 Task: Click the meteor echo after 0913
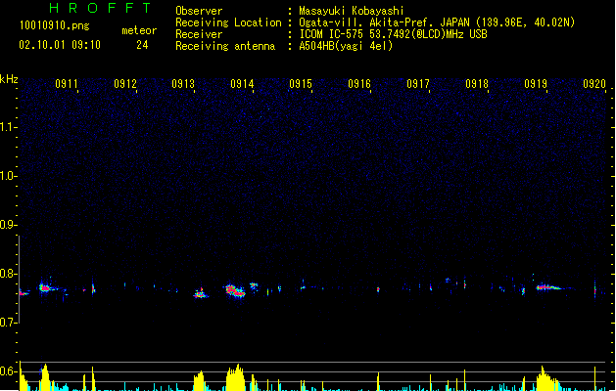click(x=201, y=294)
